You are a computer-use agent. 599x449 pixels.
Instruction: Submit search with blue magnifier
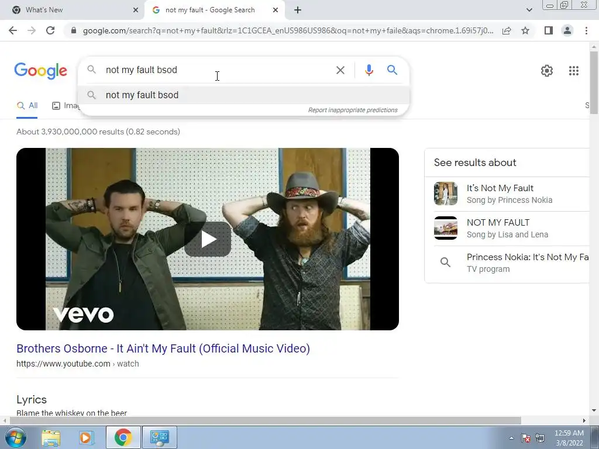393,70
